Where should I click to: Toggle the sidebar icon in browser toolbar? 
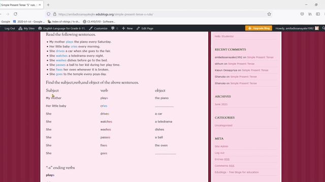tap(318, 14)
